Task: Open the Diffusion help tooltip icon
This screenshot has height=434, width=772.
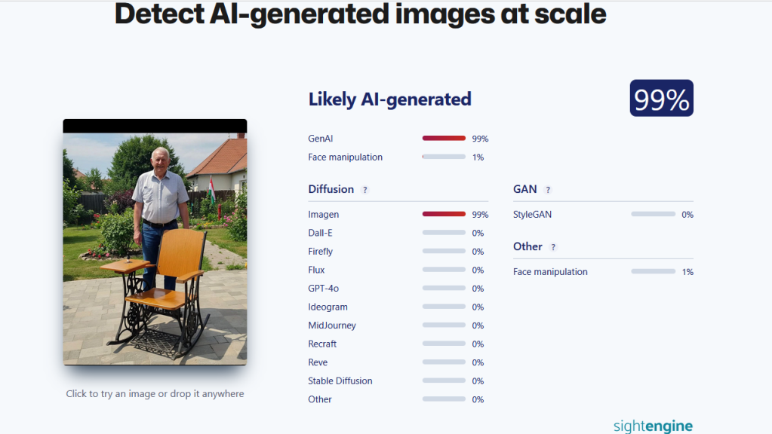Action: tap(365, 189)
